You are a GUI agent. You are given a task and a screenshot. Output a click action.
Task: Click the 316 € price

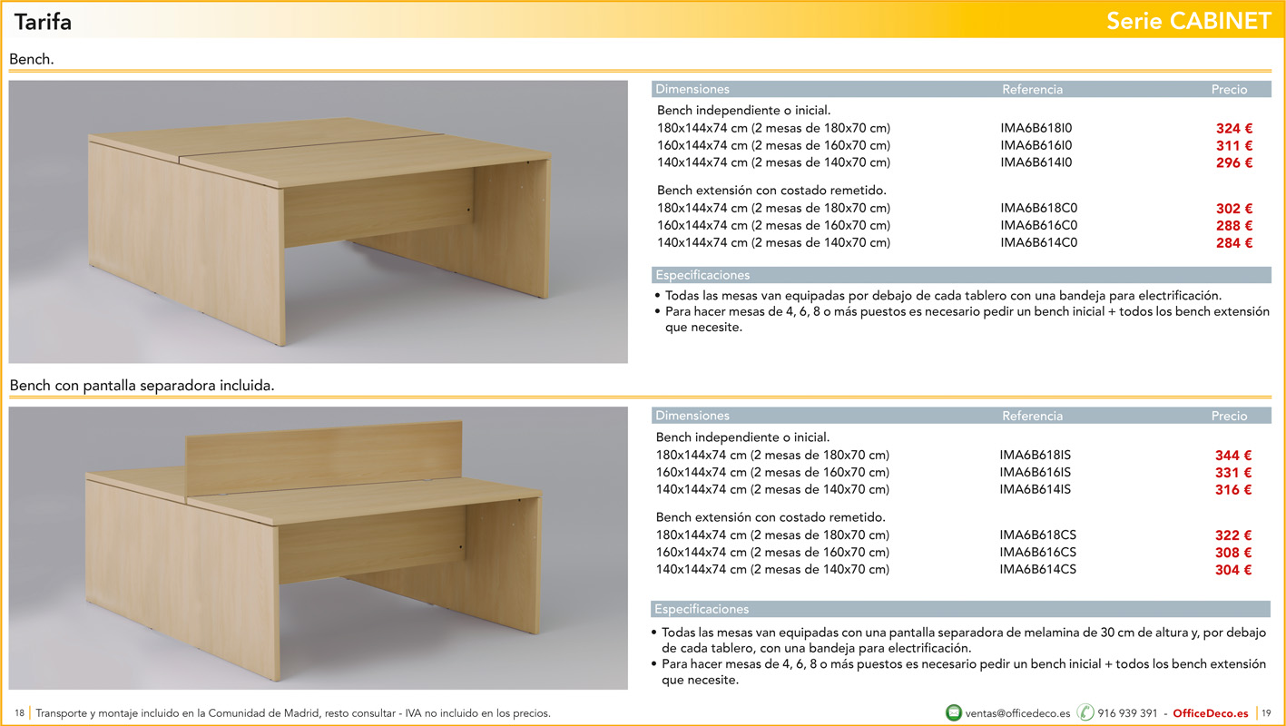(1233, 490)
